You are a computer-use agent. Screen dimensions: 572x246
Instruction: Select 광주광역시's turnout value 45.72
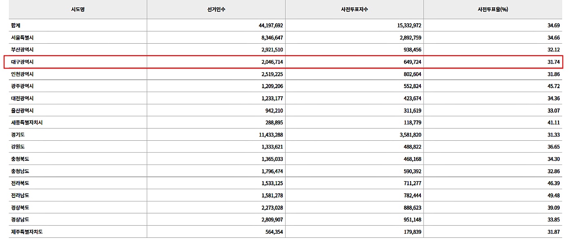[554, 86]
